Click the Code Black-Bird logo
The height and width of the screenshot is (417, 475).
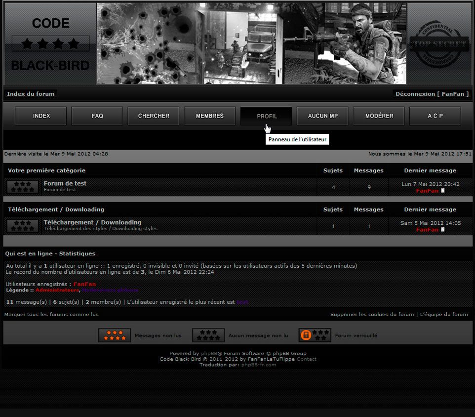pyautogui.click(x=50, y=44)
